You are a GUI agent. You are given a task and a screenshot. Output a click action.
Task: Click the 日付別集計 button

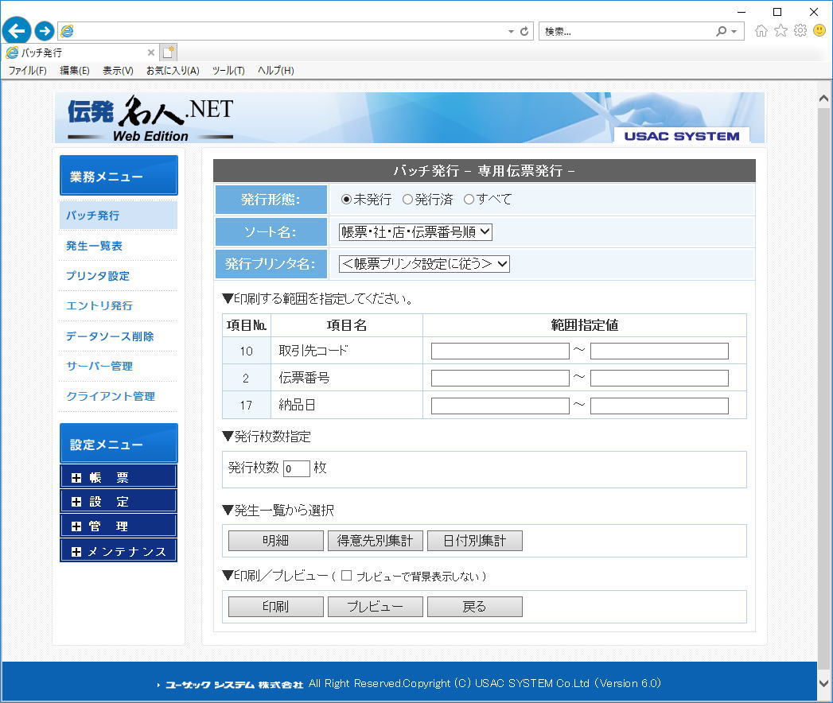[474, 541]
